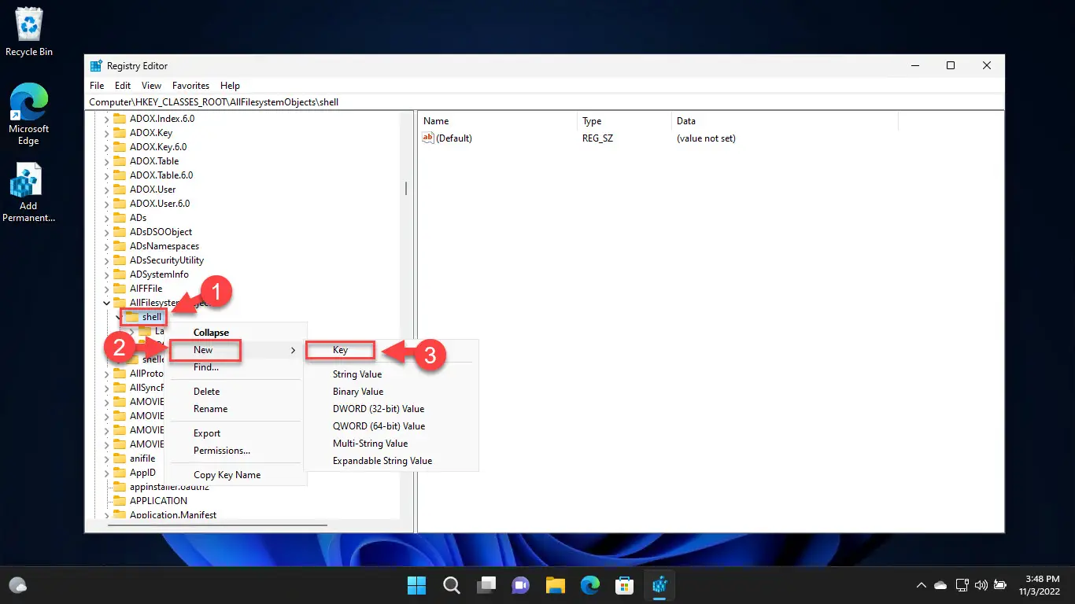Show hidden tray icons chevron

click(921, 585)
